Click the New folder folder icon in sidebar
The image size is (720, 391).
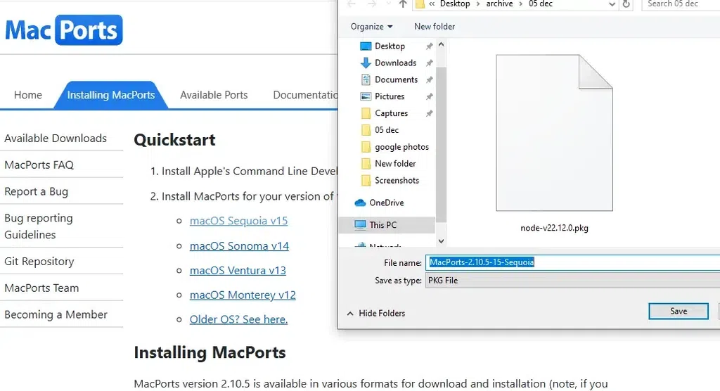coord(366,164)
